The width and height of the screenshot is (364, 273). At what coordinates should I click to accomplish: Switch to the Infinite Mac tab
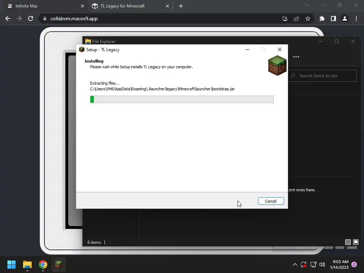click(x=45, y=6)
